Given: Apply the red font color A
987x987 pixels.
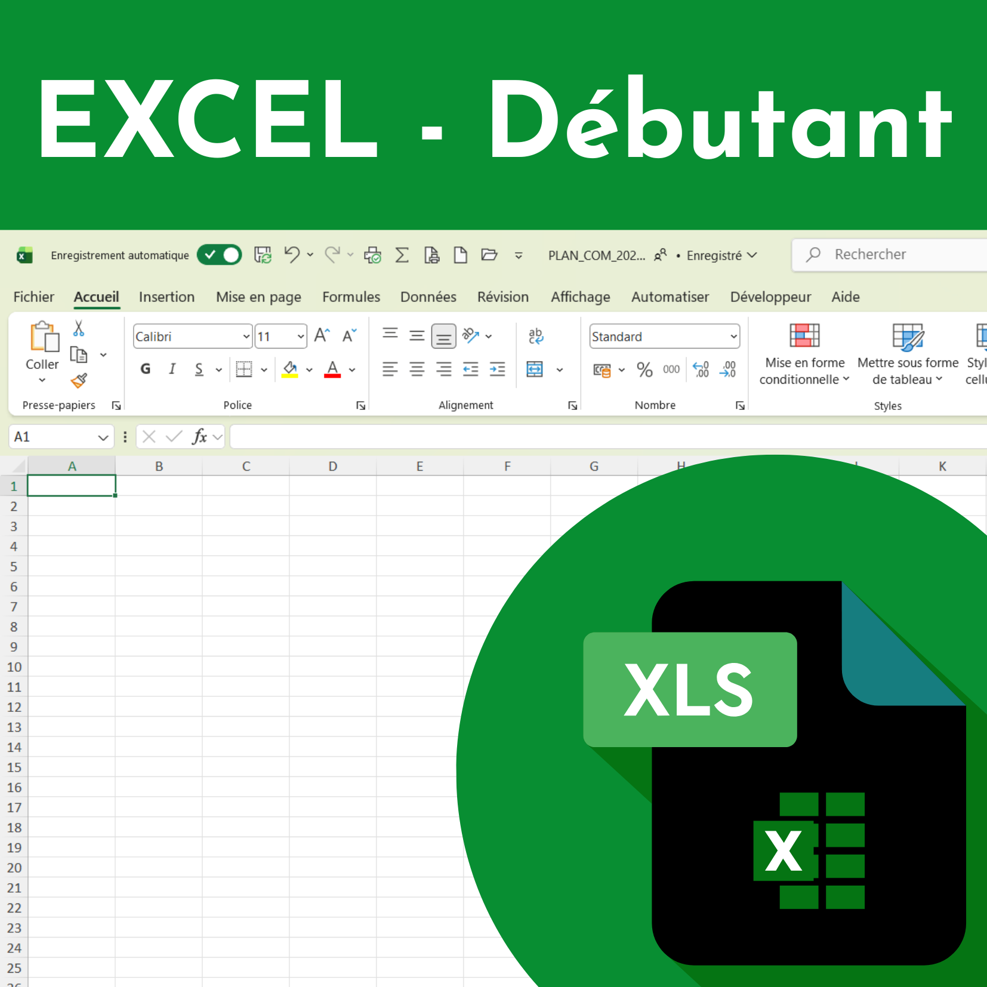Looking at the screenshot, I should coord(332,369).
